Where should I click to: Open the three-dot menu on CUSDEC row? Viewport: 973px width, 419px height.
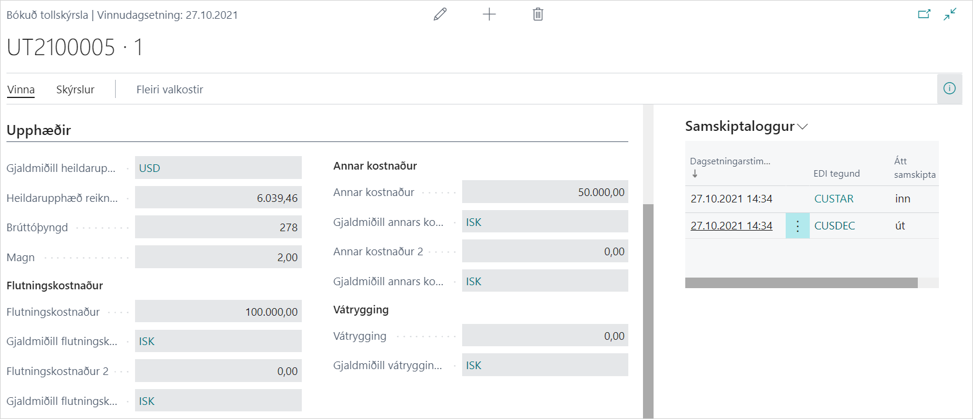coord(797,226)
